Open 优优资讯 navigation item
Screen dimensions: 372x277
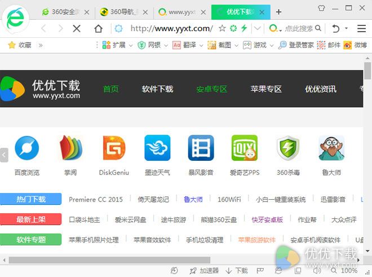coord(321,89)
